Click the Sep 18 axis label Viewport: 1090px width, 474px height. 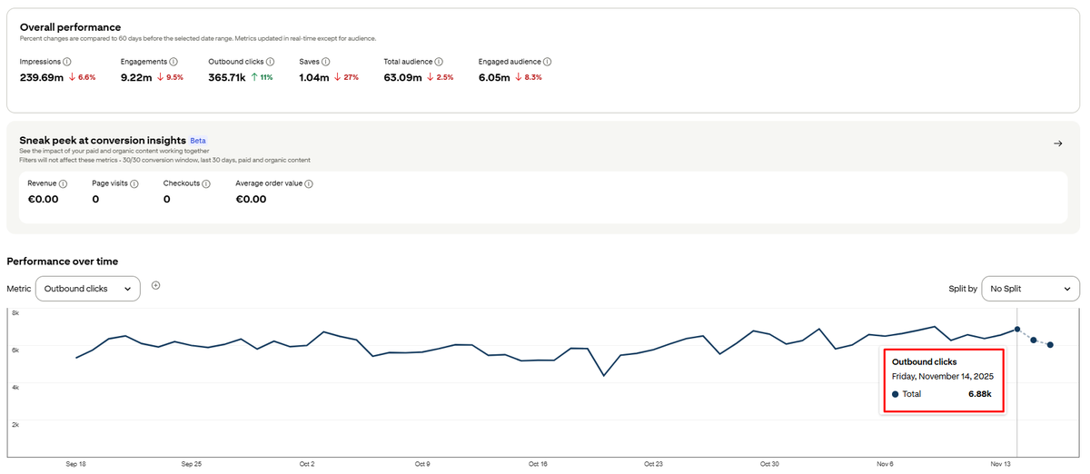pyautogui.click(x=76, y=464)
